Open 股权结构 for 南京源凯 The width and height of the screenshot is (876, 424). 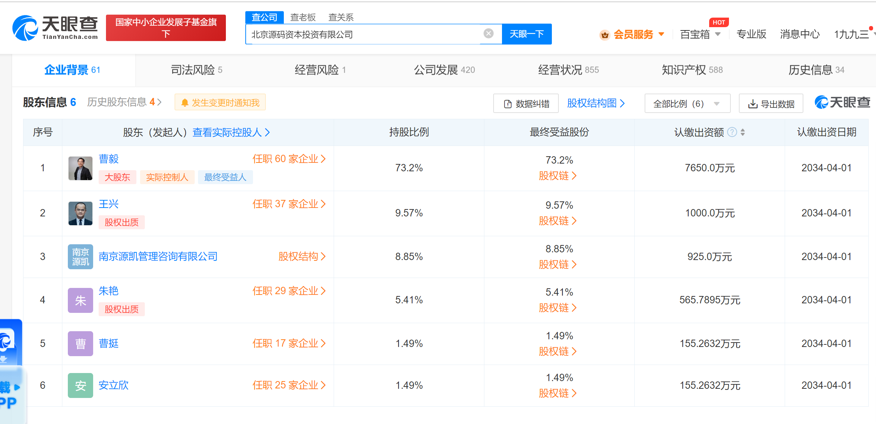coord(302,256)
